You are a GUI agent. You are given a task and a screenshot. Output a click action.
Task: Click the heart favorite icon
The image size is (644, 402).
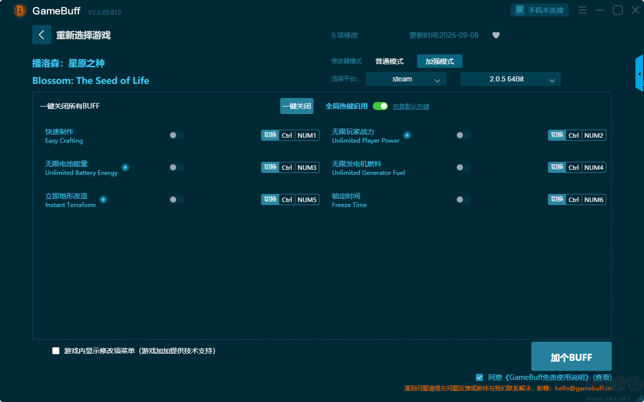(496, 35)
